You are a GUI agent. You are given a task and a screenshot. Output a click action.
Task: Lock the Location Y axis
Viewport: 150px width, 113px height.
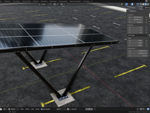coord(146,20)
